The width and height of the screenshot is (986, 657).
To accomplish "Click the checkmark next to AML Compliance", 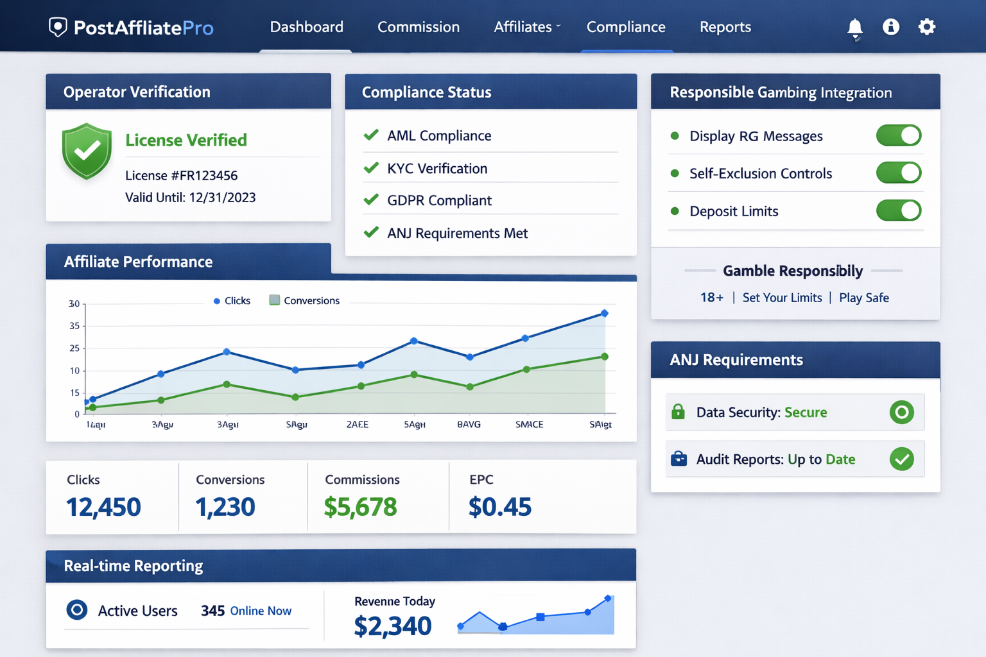I will pos(371,135).
